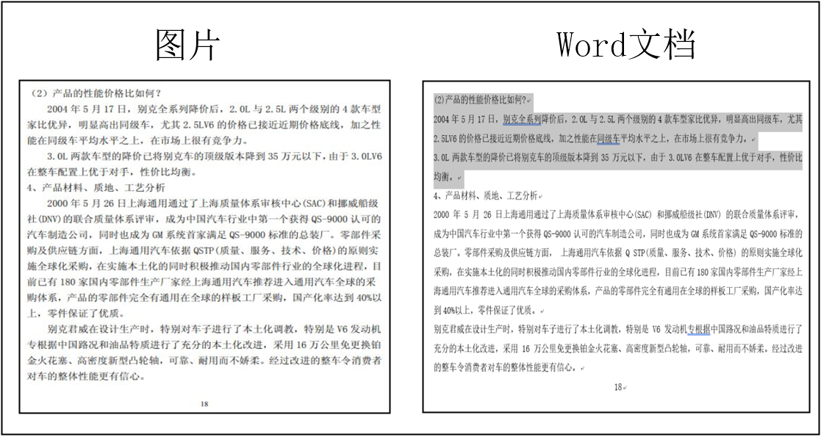Click picture panel line starting '金火花塞、高密度新型凸轮轴'
Screen dimensions: 821x437
pos(204,361)
